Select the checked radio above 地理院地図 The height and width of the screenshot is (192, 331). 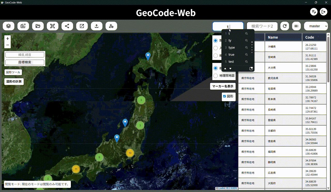click(x=215, y=68)
